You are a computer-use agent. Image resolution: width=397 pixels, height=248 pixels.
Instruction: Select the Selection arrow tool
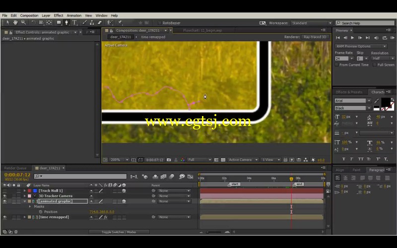tap(7, 22)
